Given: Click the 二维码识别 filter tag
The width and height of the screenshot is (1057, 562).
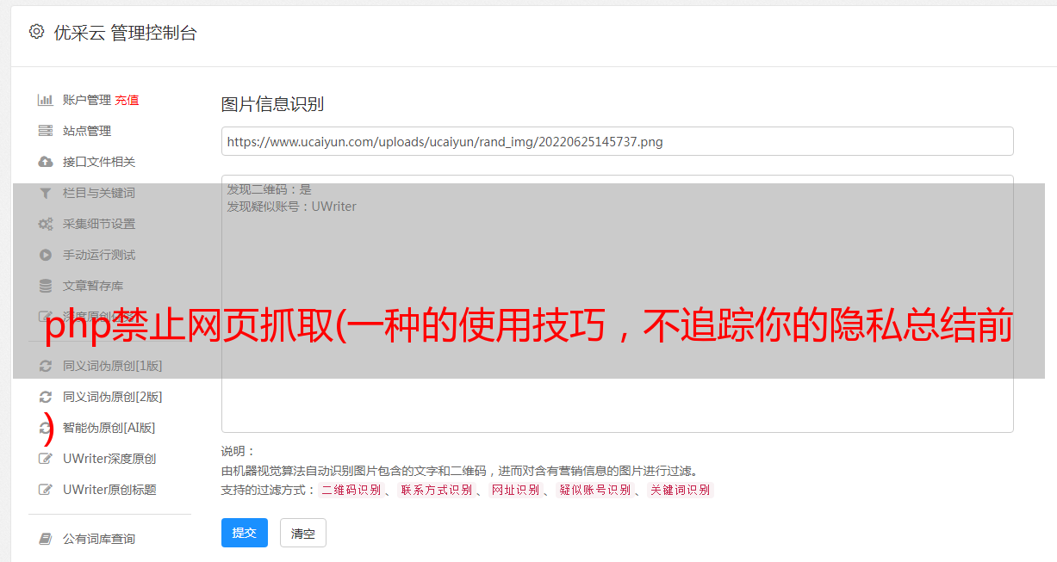Looking at the screenshot, I should pyautogui.click(x=351, y=490).
